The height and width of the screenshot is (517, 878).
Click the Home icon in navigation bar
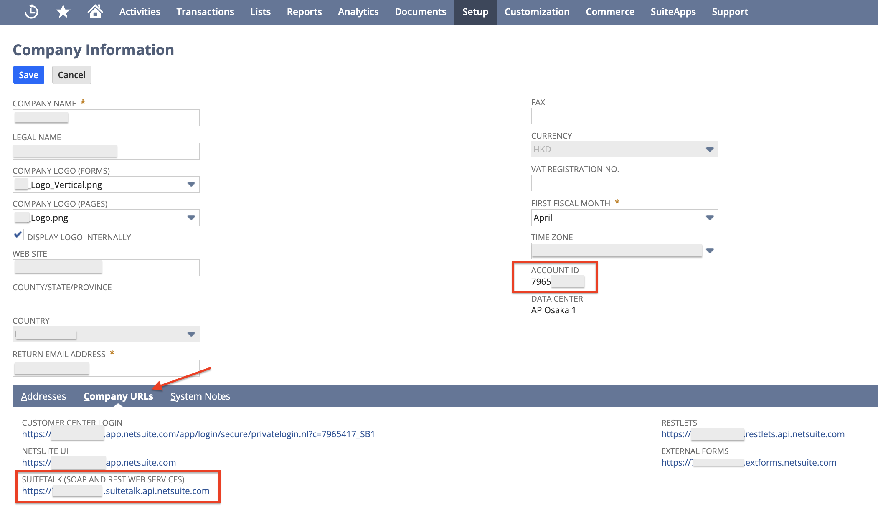[x=95, y=11]
